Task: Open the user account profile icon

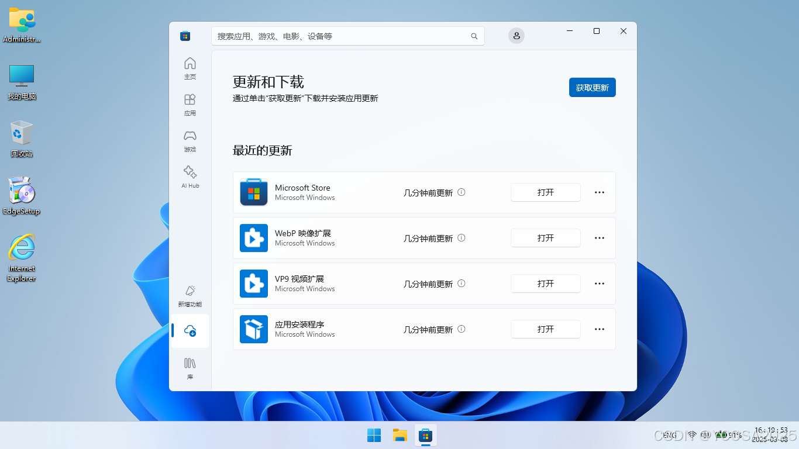Action: [x=516, y=36]
